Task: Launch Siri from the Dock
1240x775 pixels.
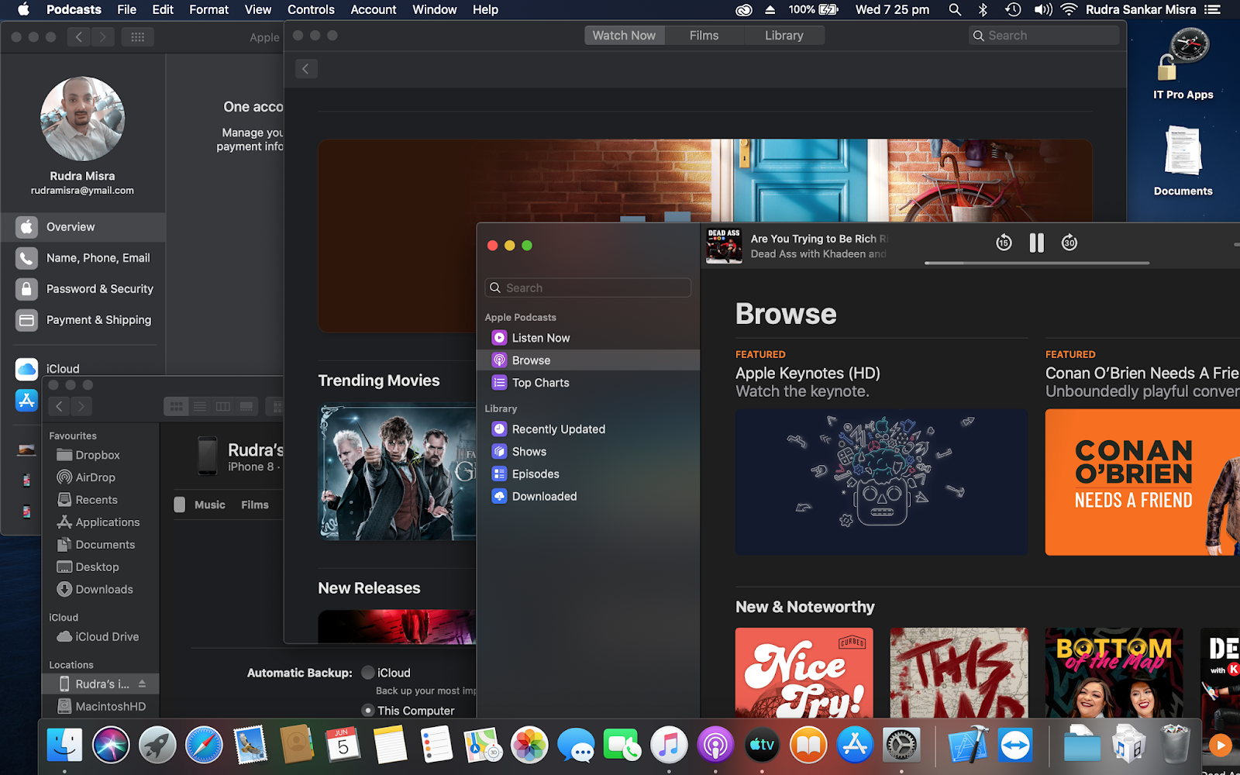Action: [111, 746]
